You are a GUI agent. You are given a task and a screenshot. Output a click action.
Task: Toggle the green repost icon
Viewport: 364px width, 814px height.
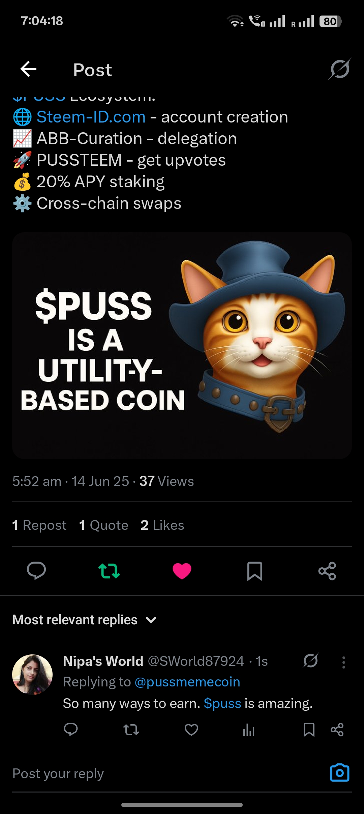point(109,571)
